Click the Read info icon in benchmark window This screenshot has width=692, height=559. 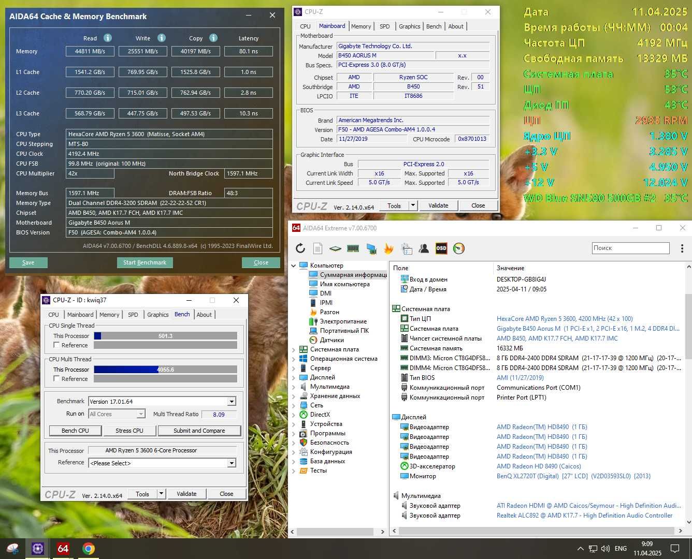point(108,38)
